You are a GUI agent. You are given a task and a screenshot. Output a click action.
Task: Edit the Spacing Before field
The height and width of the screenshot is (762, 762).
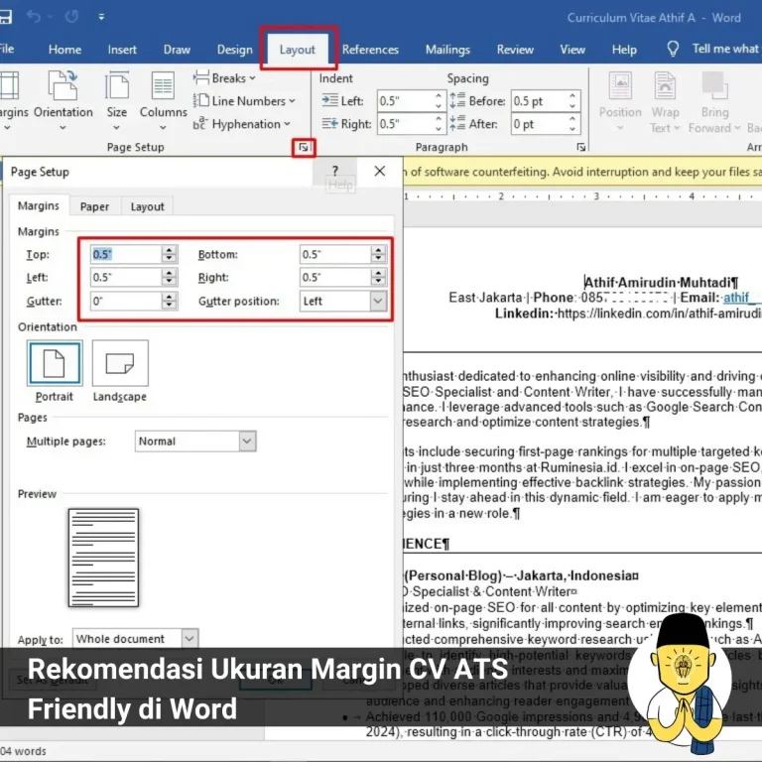coord(540,101)
